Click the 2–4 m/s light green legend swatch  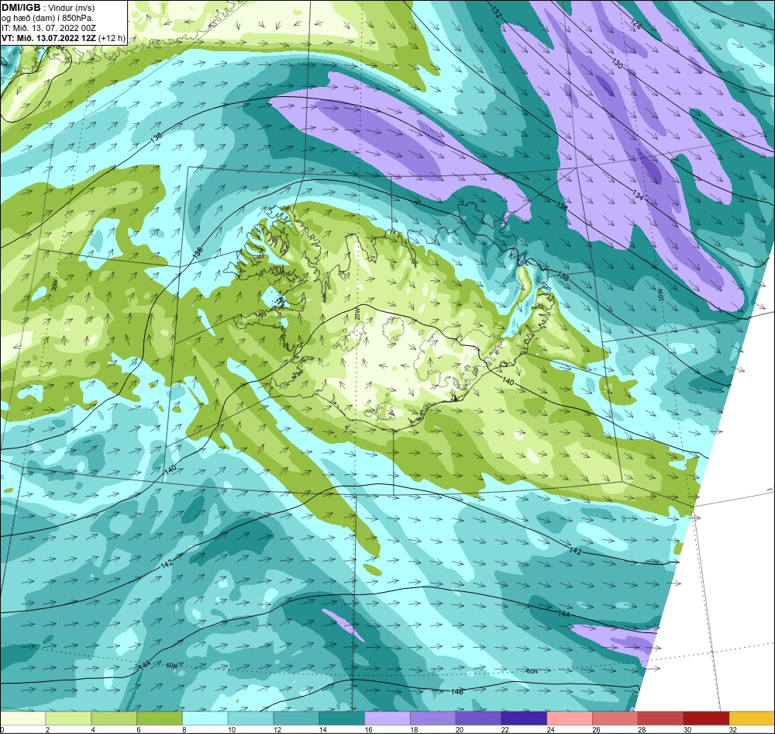[68, 718]
